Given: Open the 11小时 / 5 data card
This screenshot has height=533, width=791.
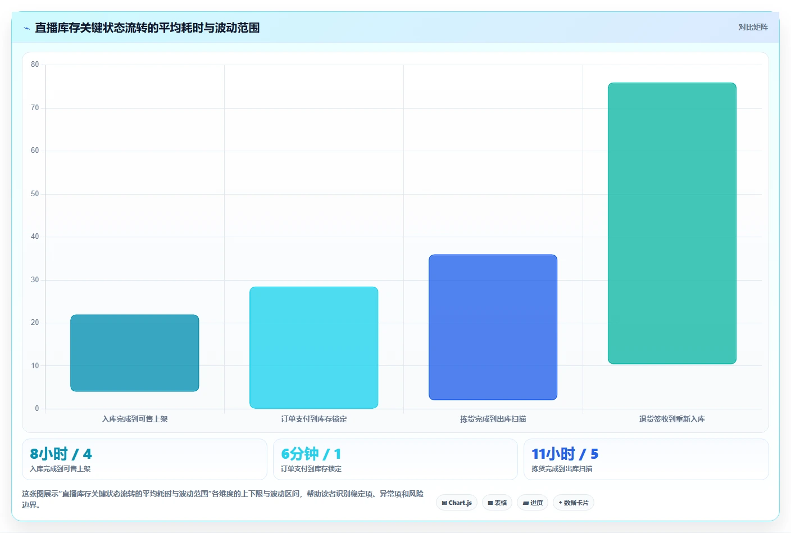Looking at the screenshot, I should 646,459.
